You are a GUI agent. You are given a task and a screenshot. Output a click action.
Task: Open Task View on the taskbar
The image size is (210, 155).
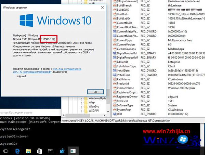(5, 151)
